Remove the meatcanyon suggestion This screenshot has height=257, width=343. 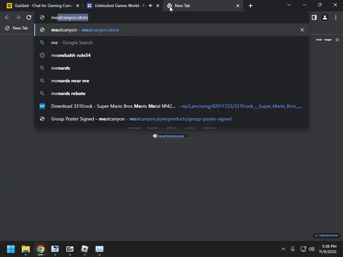point(302,30)
